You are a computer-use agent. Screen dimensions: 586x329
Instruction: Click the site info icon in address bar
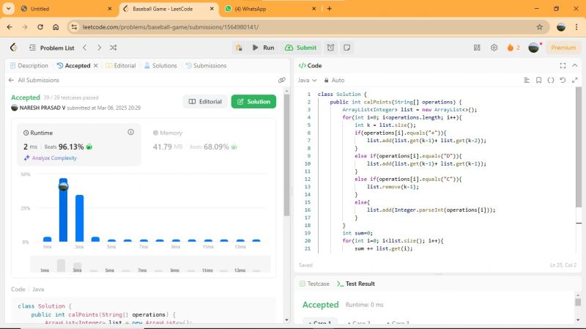[x=74, y=27]
